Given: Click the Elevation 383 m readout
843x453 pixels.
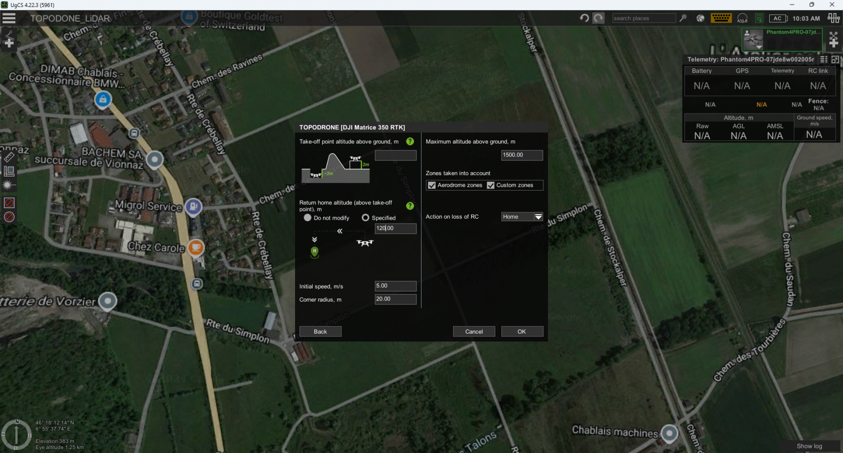Looking at the screenshot, I should click(55, 441).
